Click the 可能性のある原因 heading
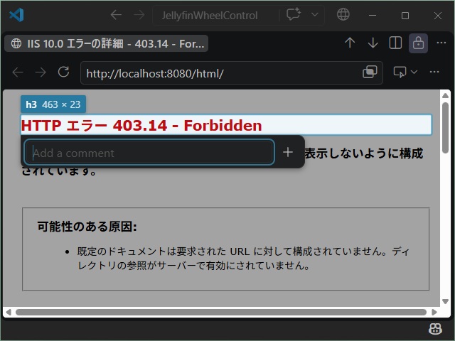The width and height of the screenshot is (455, 341). [x=87, y=227]
